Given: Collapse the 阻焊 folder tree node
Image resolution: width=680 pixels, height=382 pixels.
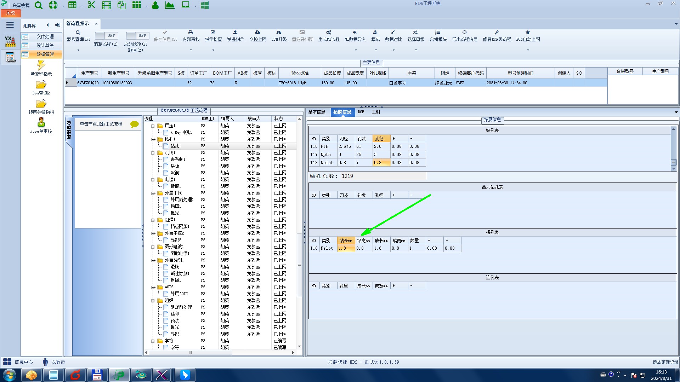Looking at the screenshot, I should click(153, 301).
